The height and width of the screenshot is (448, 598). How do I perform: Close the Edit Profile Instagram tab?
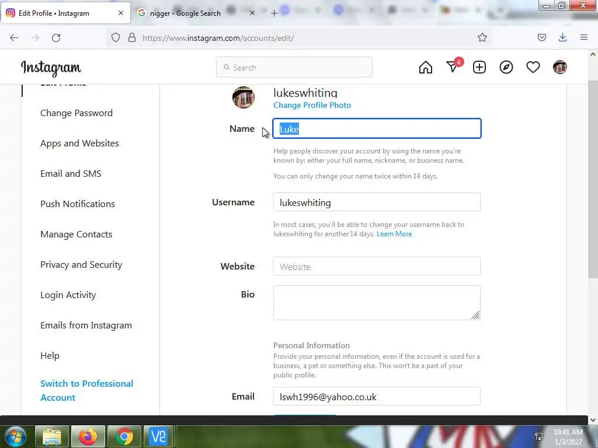(x=121, y=13)
